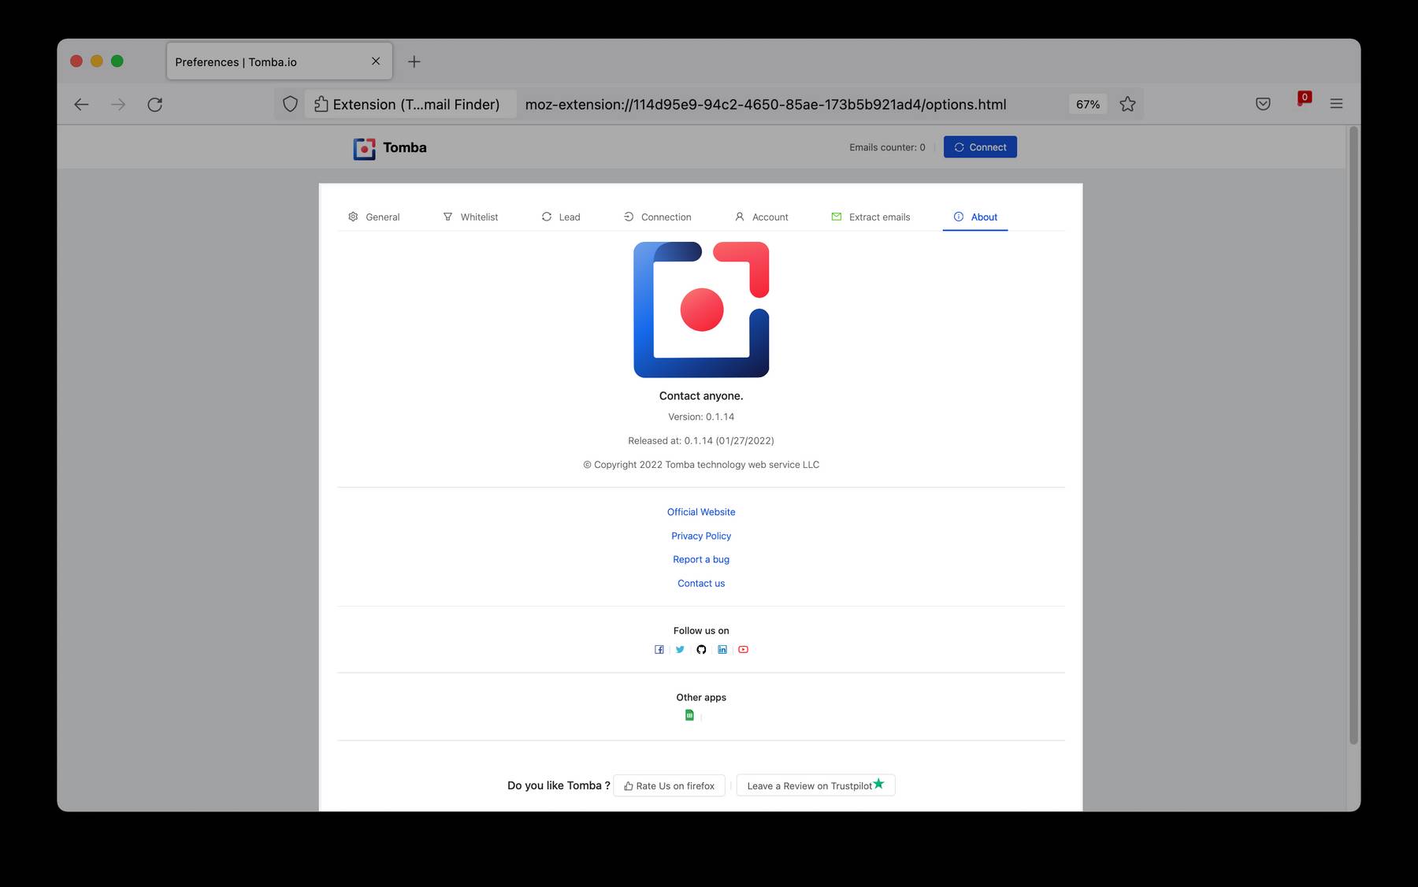Open the LinkedIn follow icon

(722, 650)
